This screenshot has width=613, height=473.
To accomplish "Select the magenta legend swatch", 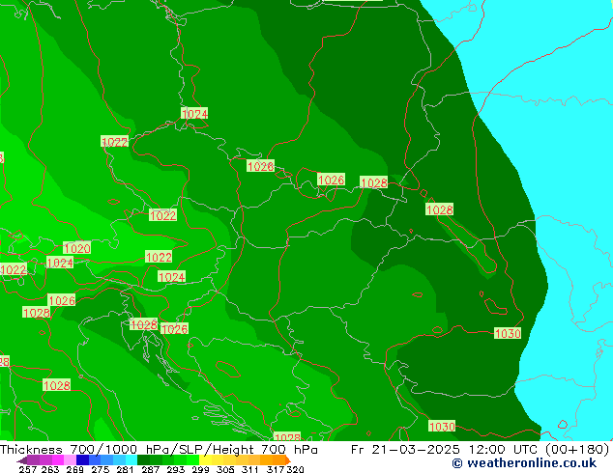I will click(x=58, y=460).
